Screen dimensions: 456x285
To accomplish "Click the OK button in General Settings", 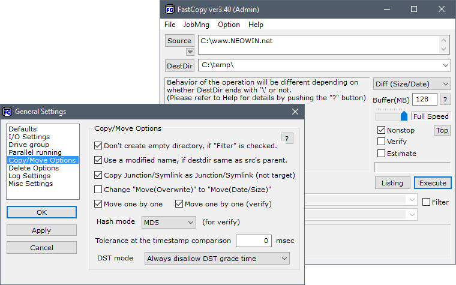I will pos(41,212).
